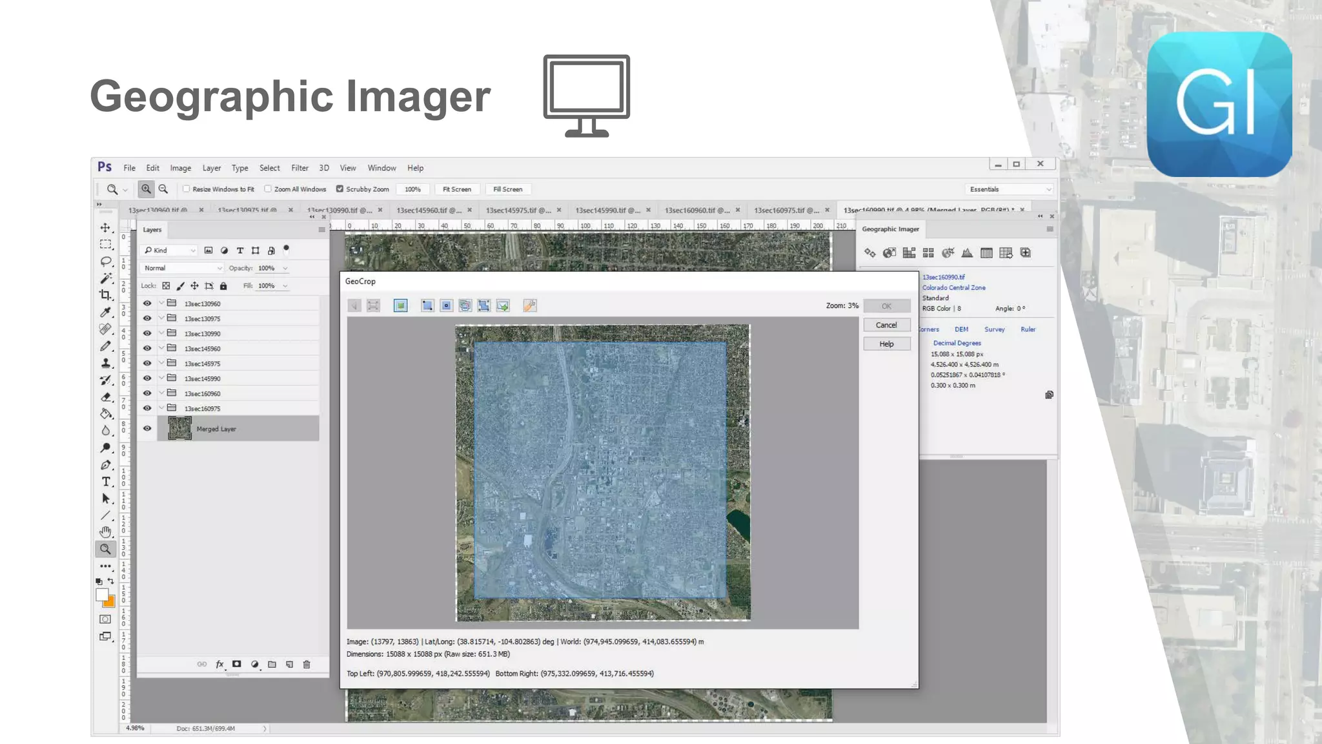Click the Zoom Out option icon
The image size is (1322, 744).
pos(163,189)
